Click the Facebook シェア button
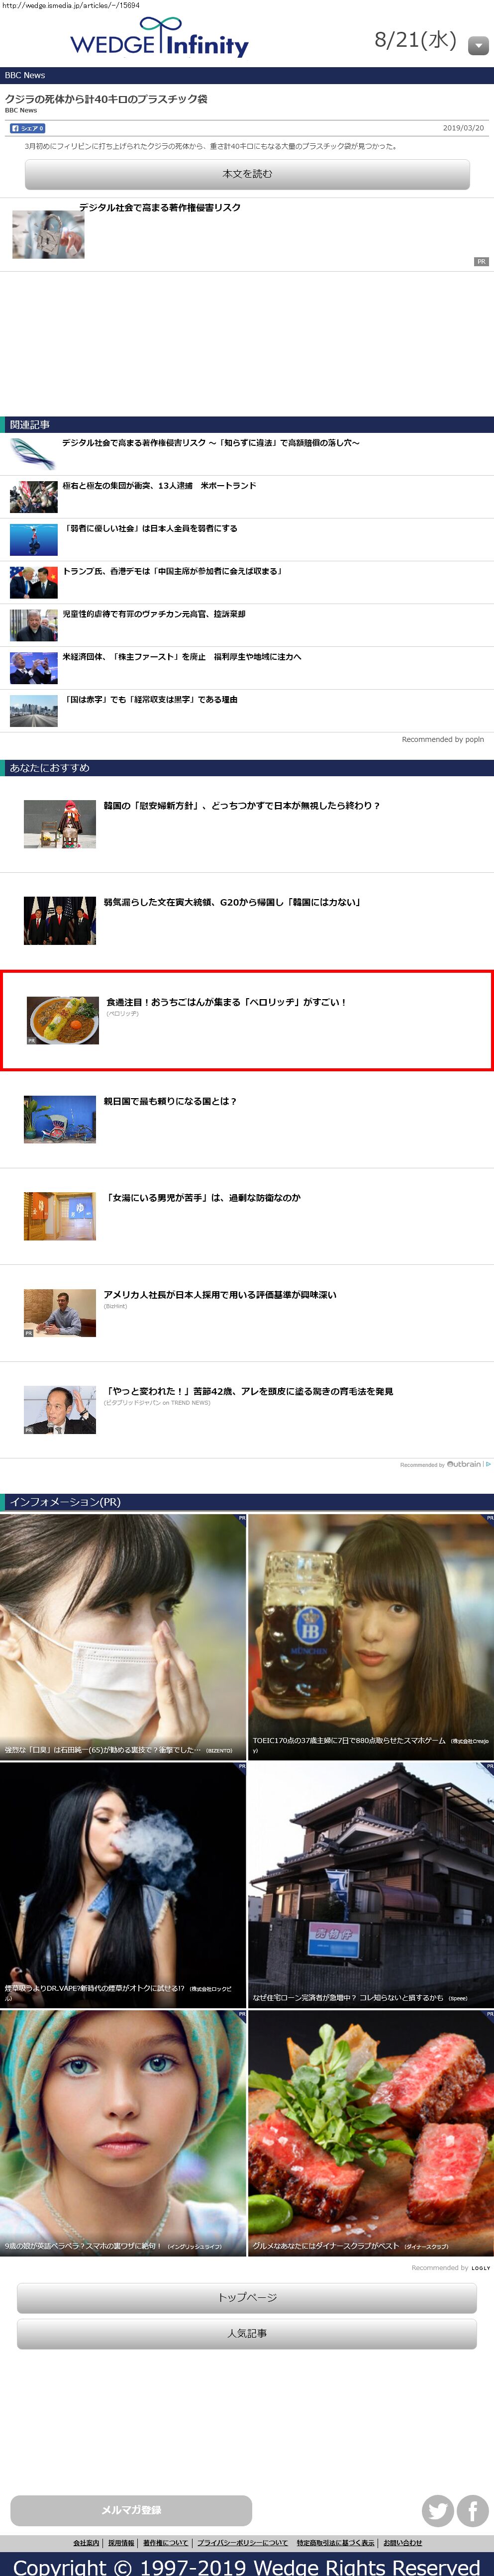 (27, 128)
